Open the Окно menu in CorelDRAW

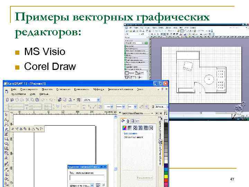(33, 94)
